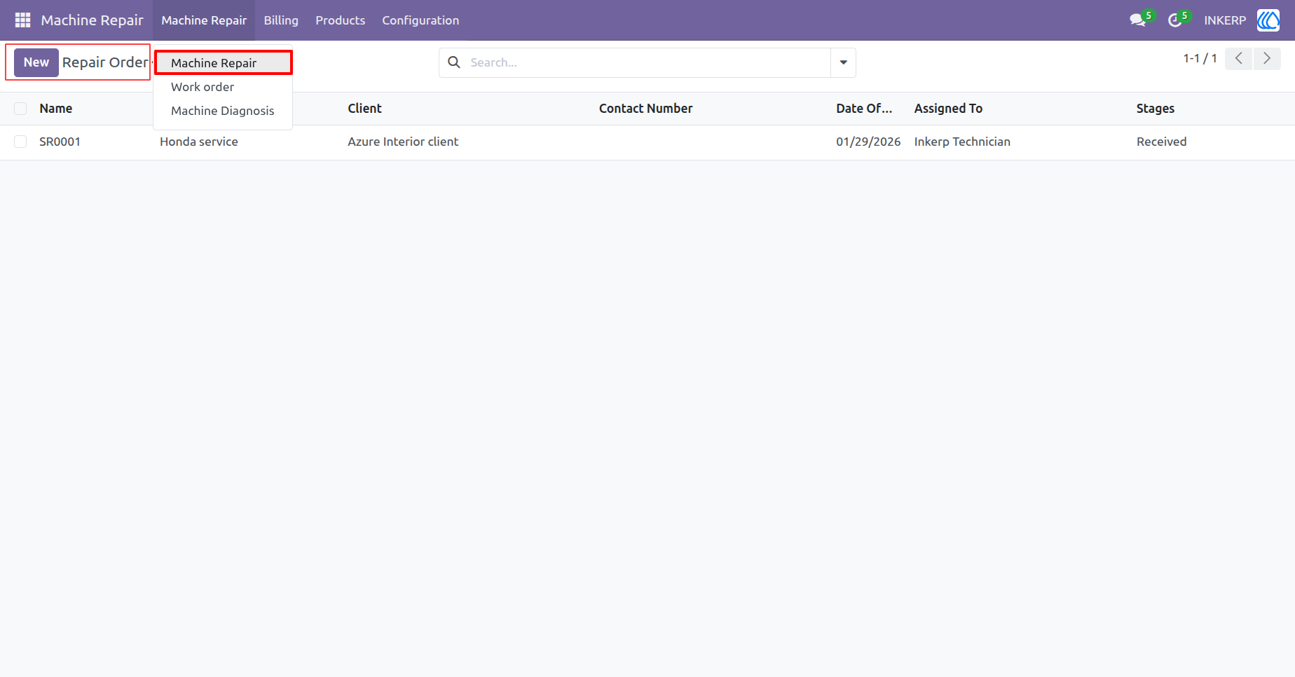Sort by Assigned To column header

tap(948, 109)
